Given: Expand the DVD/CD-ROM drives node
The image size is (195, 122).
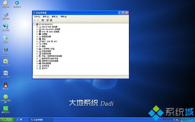Looking at the screenshot, I should (x=37, y=27).
